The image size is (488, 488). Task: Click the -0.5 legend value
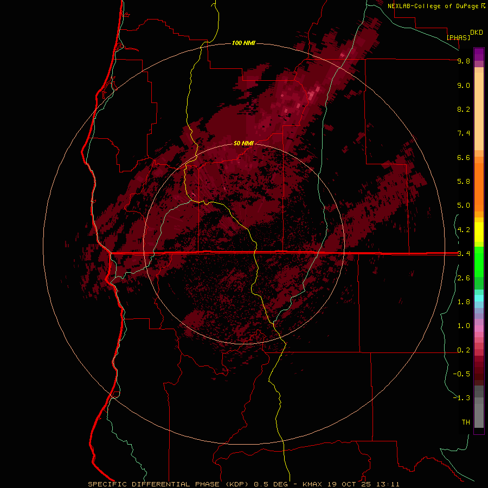coord(461,374)
